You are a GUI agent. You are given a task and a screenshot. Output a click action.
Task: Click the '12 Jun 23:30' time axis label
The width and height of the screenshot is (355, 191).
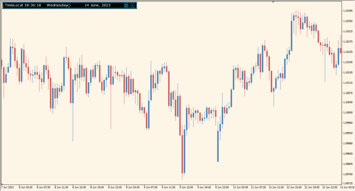tap(330, 187)
